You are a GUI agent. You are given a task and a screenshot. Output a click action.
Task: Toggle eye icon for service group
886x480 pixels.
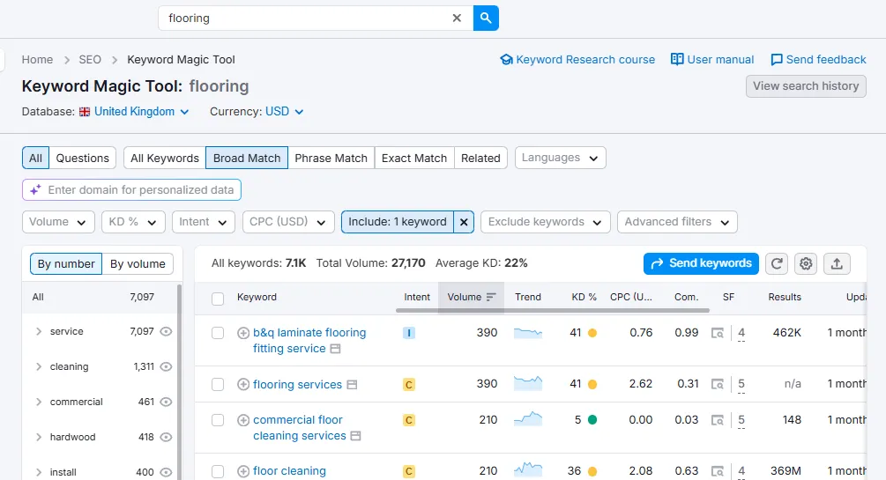[166, 331]
